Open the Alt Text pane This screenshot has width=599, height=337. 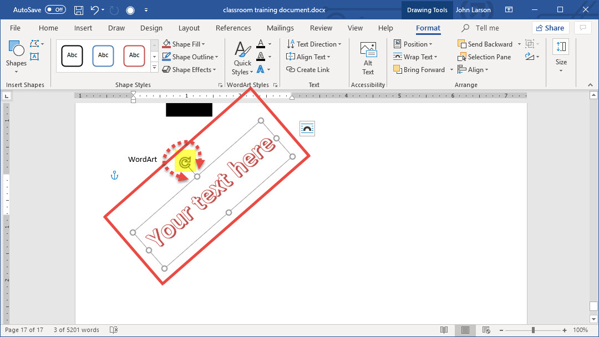tap(368, 58)
